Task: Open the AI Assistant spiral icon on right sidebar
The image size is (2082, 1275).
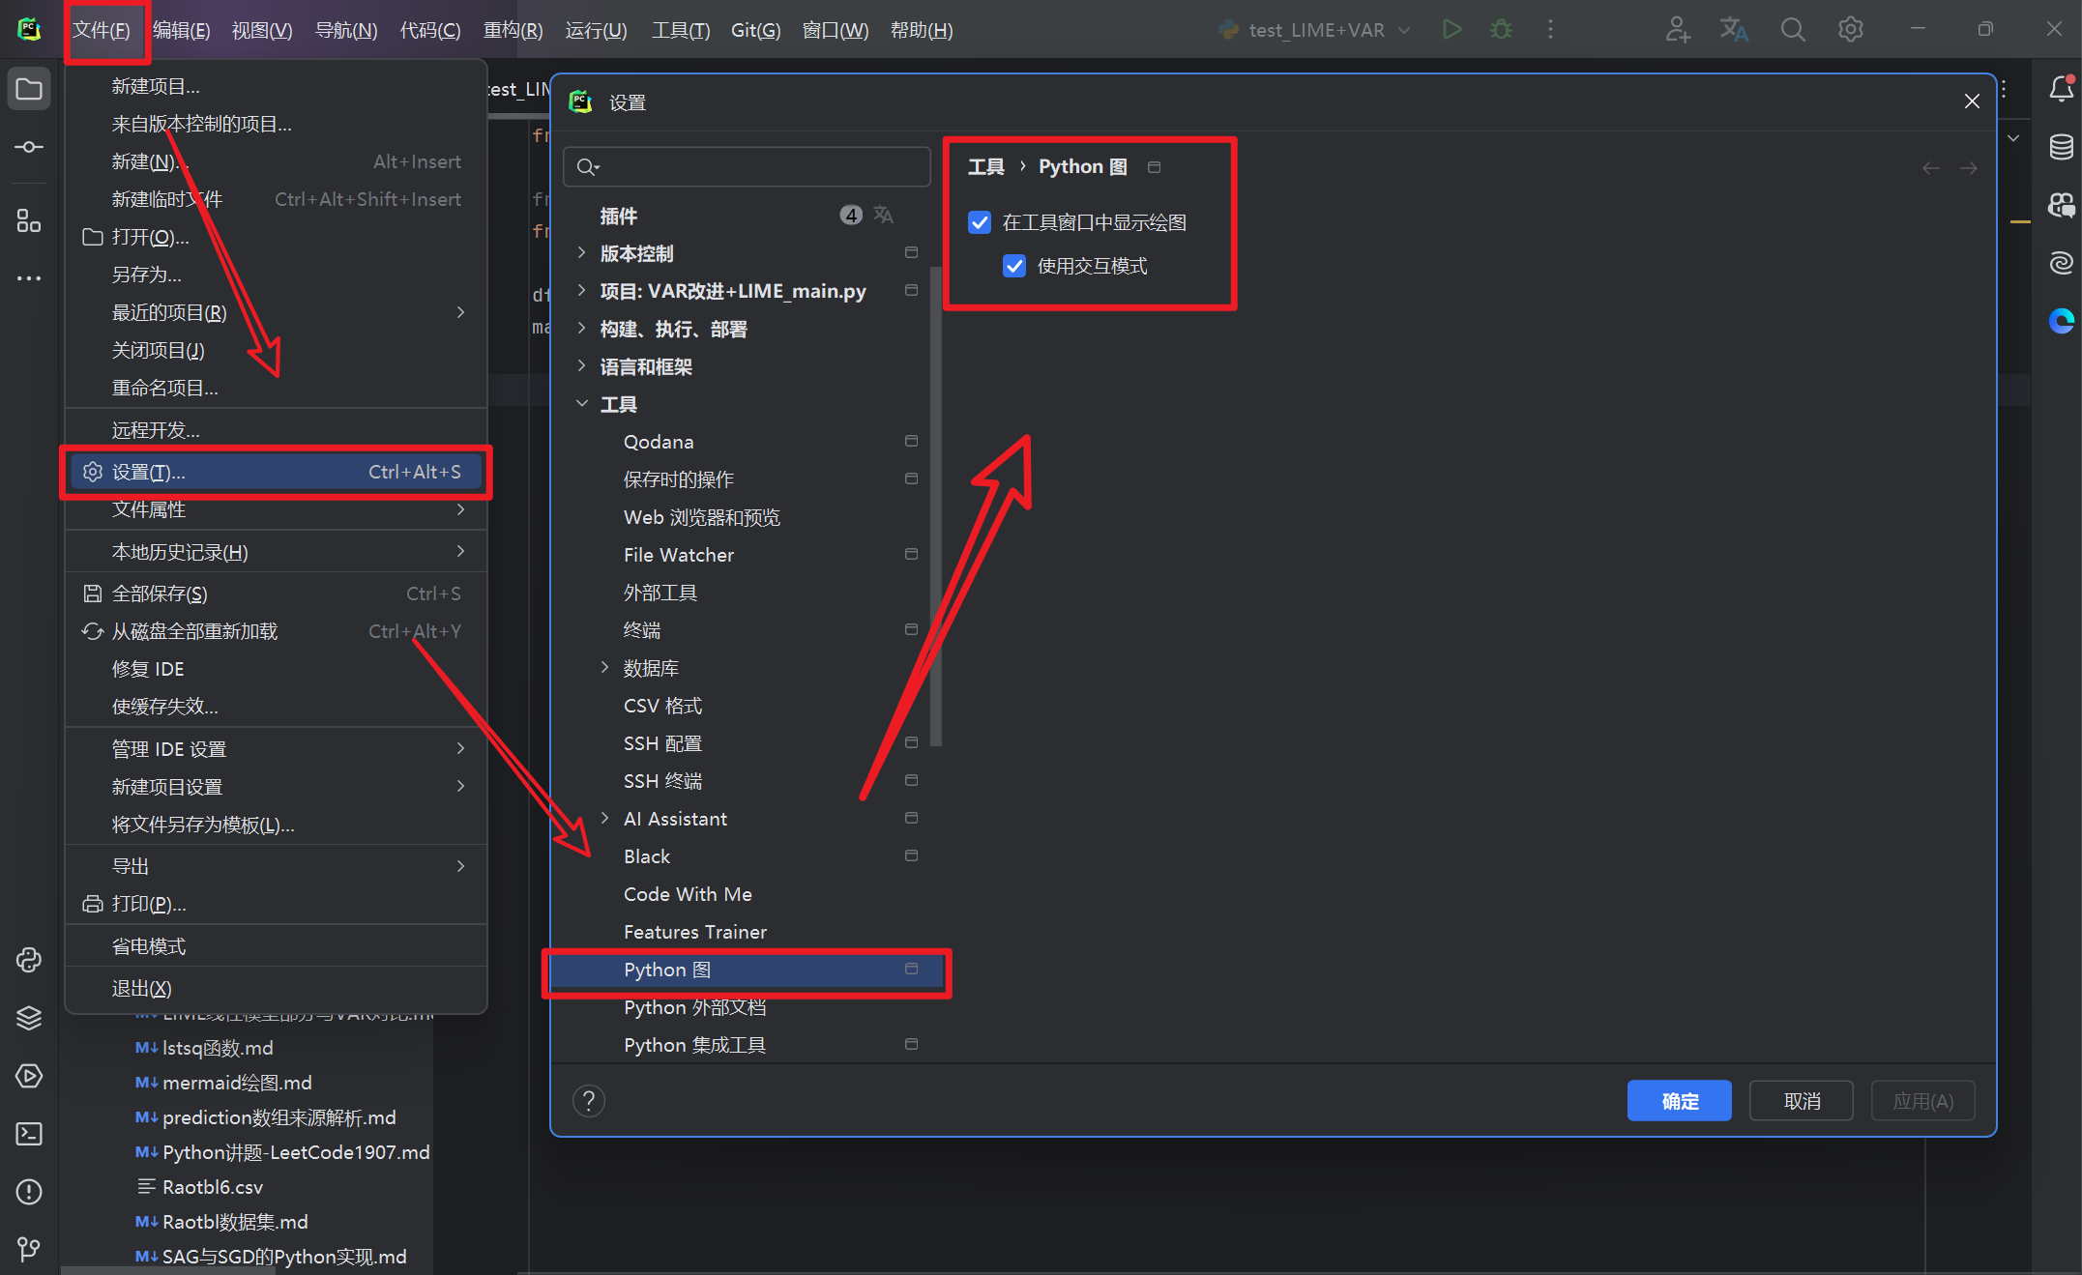Action: point(2061,262)
